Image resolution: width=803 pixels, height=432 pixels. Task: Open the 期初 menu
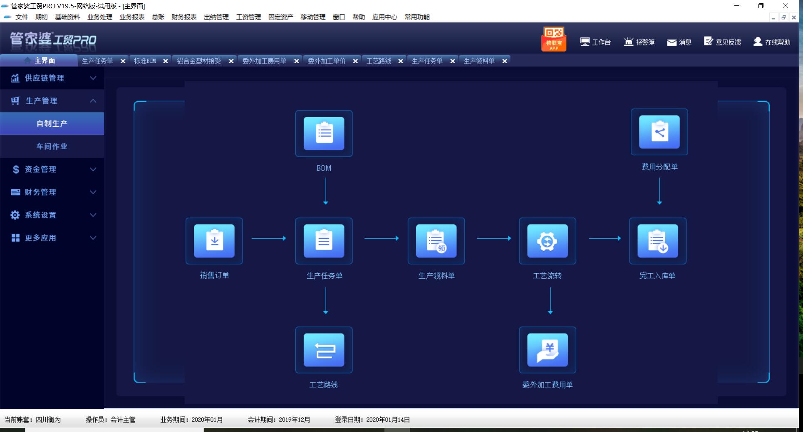click(x=42, y=17)
